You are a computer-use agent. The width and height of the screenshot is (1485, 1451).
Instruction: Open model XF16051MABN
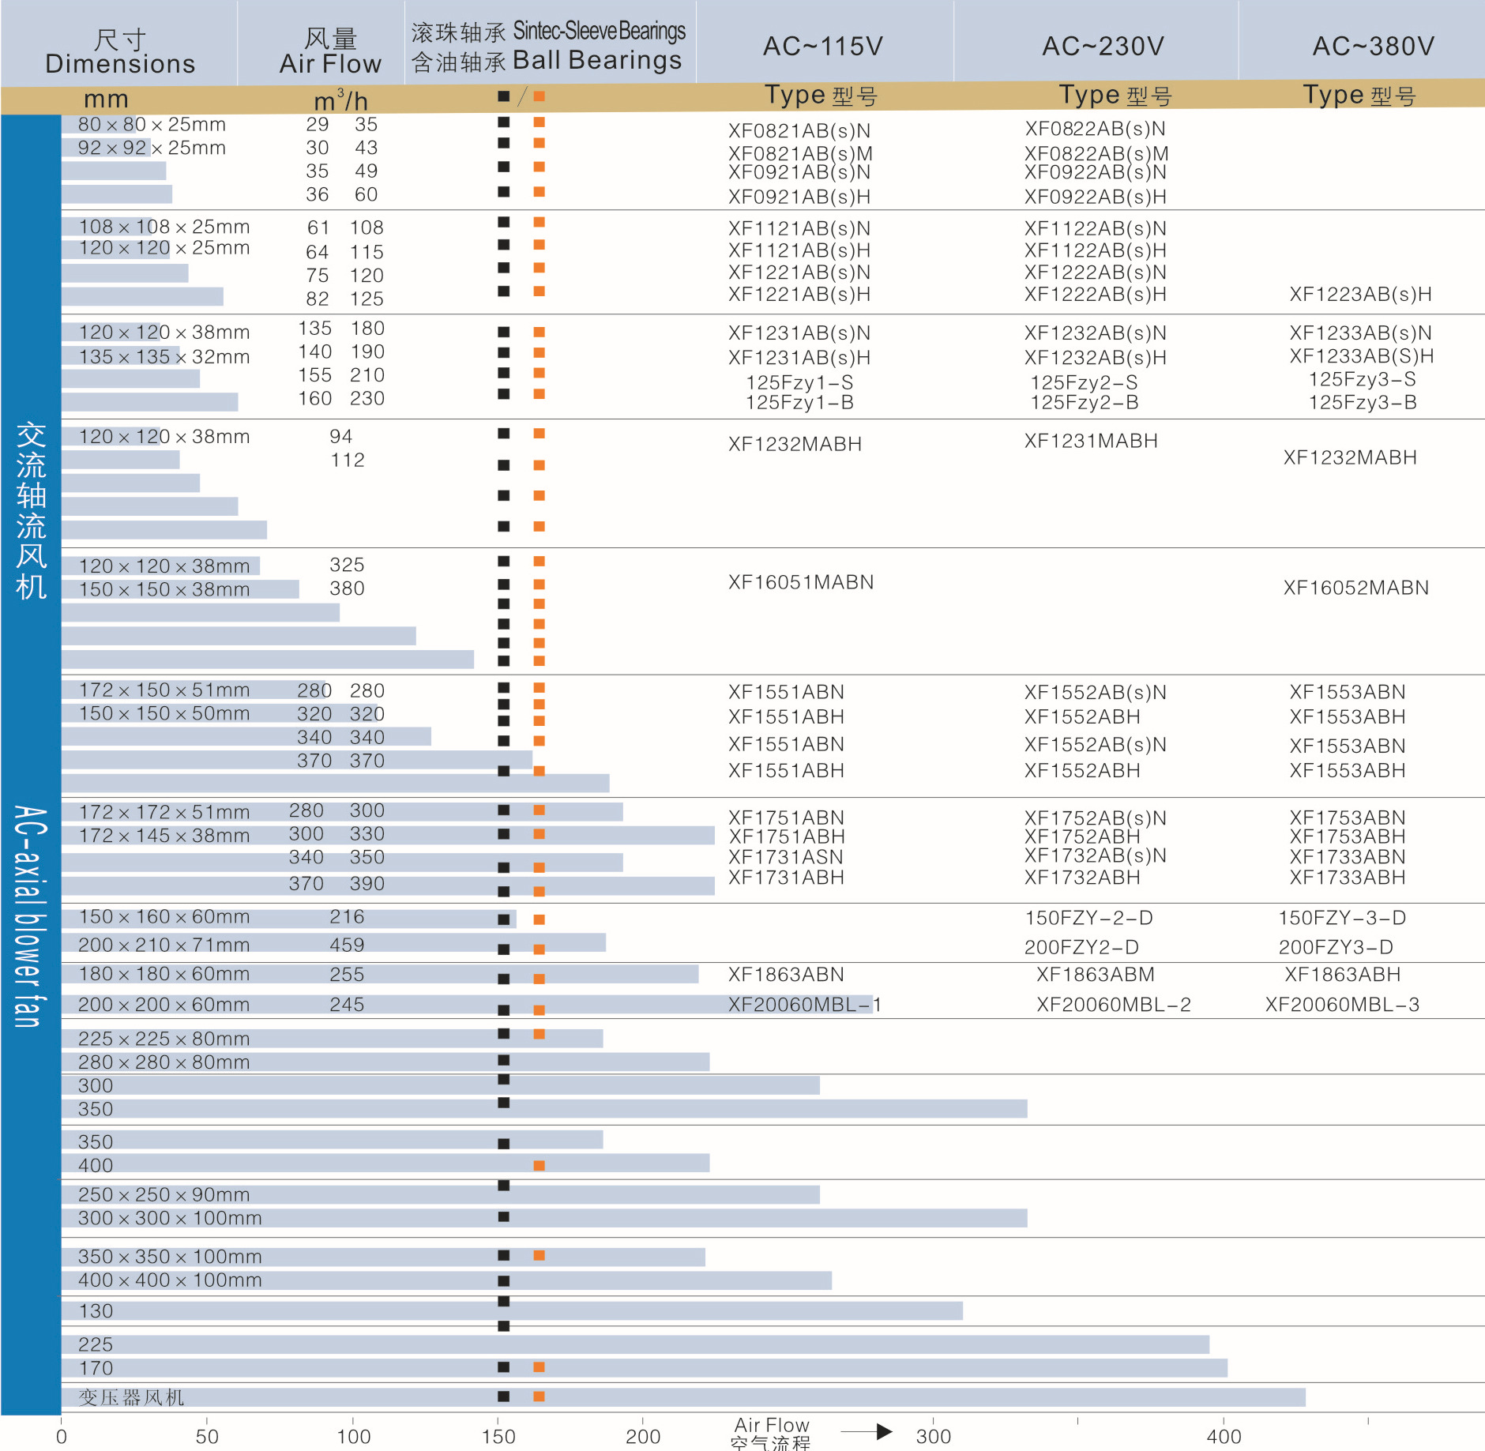[800, 582]
